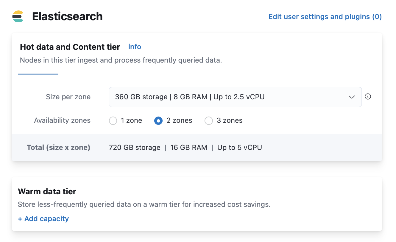This screenshot has height=242, width=396.
Task: Click the info link next to the tier title
Action: pyautogui.click(x=134, y=47)
